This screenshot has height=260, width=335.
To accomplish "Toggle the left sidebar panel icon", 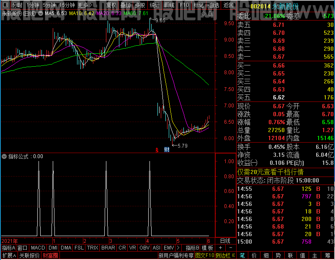I will (x=5, y=5).
